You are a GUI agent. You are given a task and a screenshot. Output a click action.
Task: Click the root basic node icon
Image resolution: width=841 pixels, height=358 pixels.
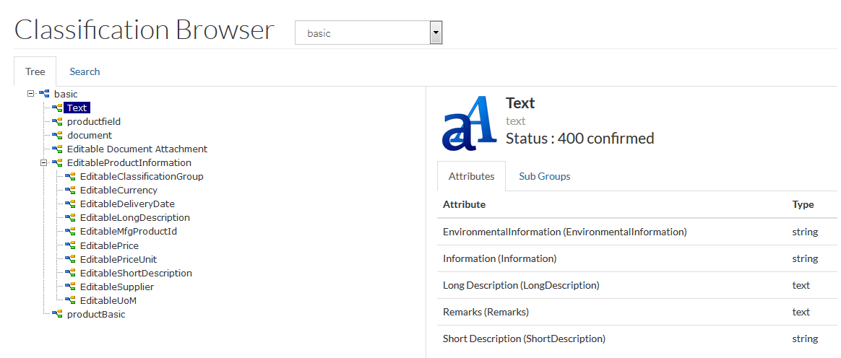pyautogui.click(x=44, y=94)
